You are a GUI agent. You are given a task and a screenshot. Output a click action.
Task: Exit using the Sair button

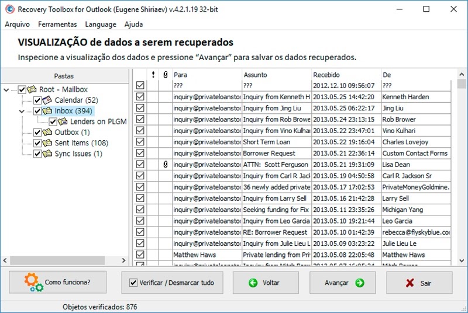coord(419,283)
